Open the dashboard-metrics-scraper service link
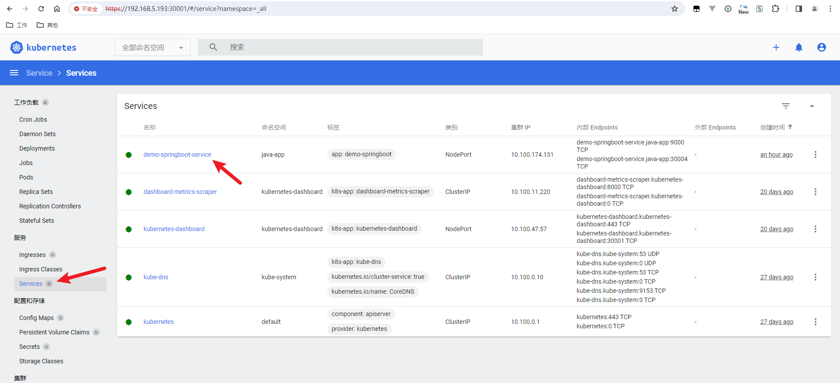Image resolution: width=840 pixels, height=383 pixels. click(180, 192)
